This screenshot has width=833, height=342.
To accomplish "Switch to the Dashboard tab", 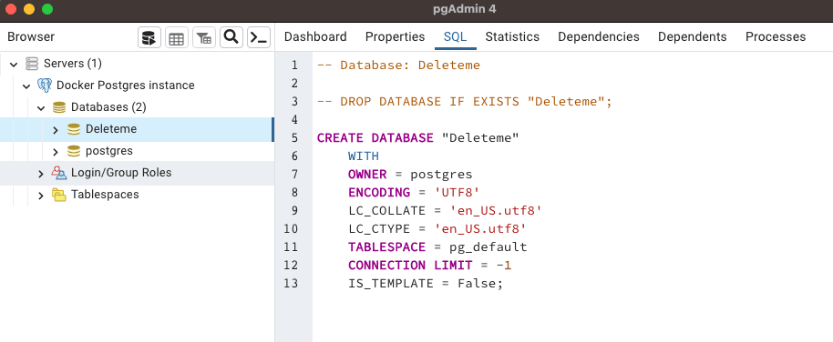I will click(315, 36).
